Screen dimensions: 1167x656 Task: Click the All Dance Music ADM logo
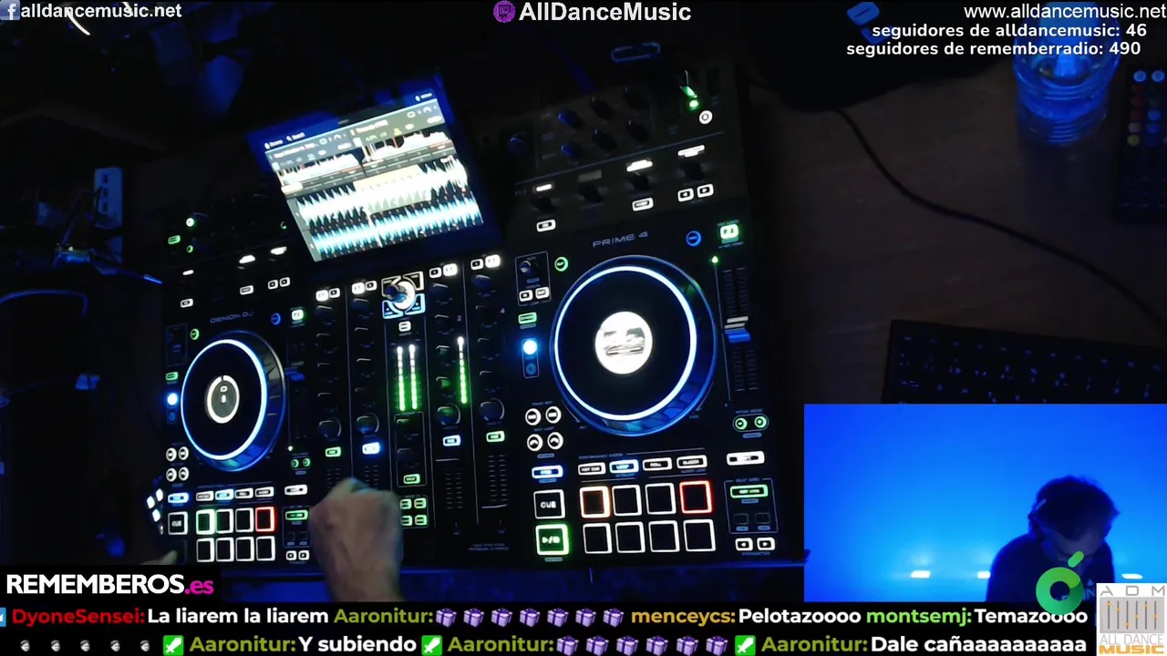pyautogui.click(x=1131, y=620)
